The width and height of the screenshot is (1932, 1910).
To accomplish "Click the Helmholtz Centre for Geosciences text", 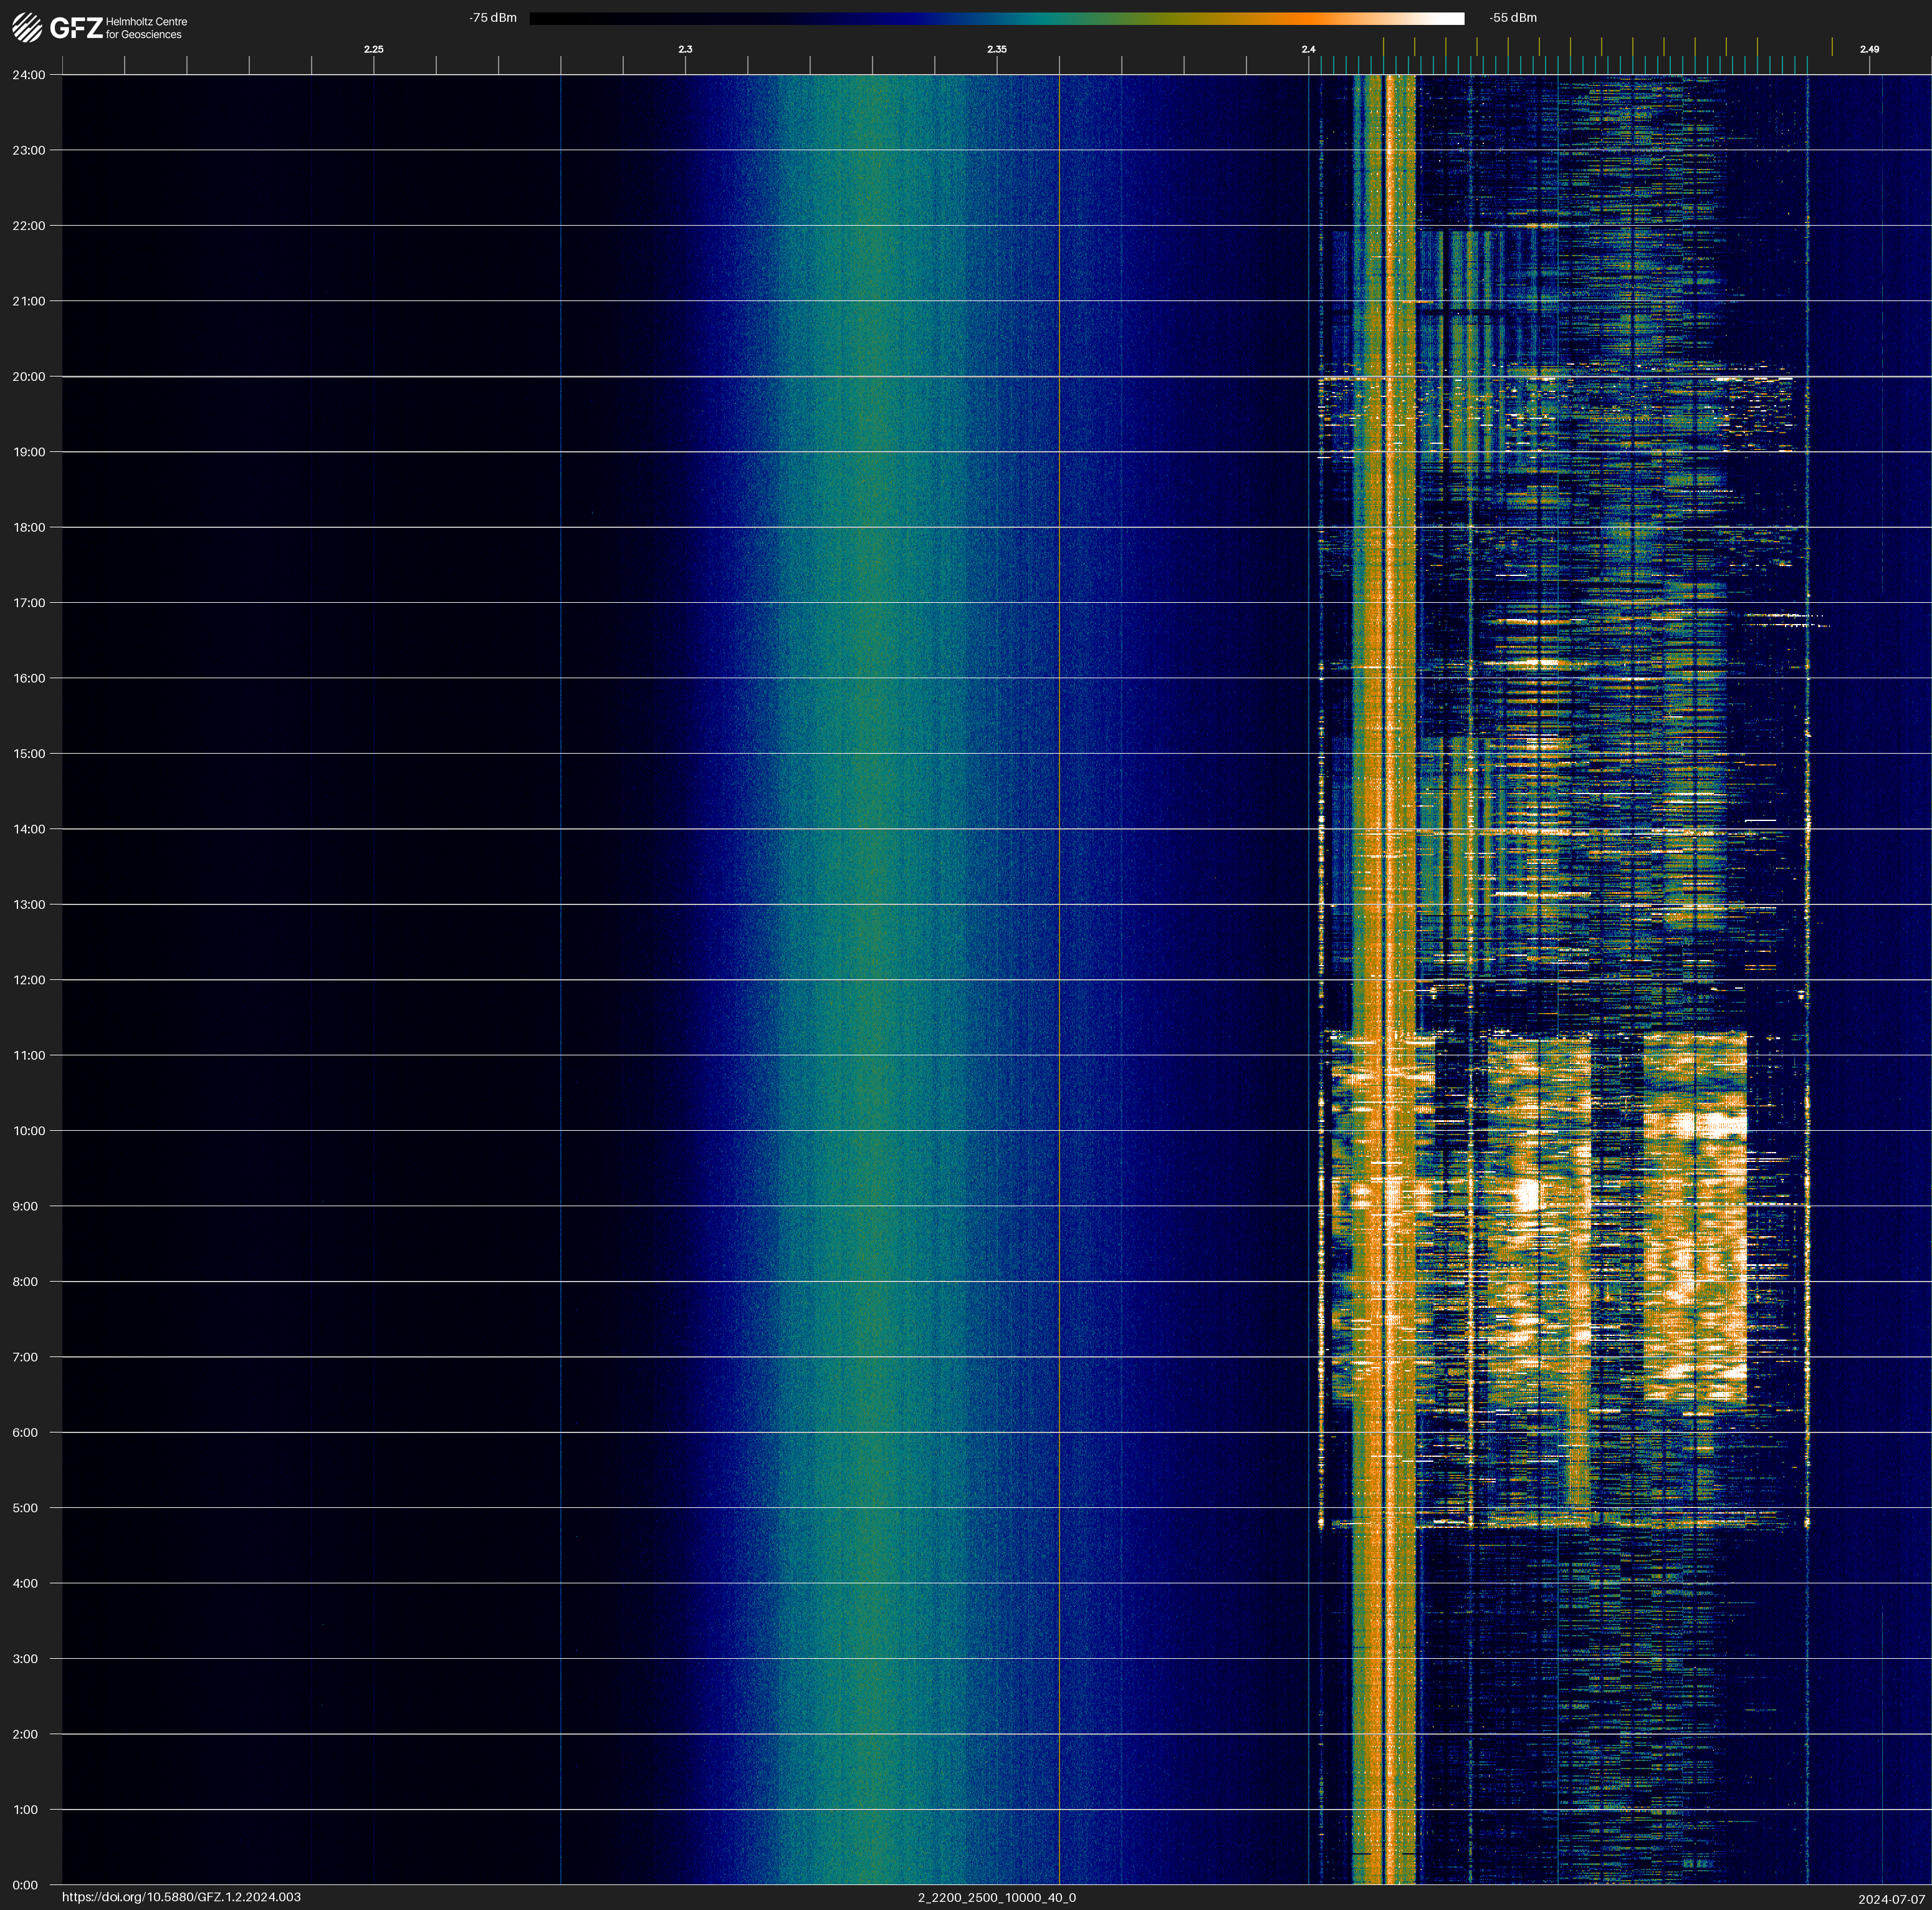I will tap(146, 28).
